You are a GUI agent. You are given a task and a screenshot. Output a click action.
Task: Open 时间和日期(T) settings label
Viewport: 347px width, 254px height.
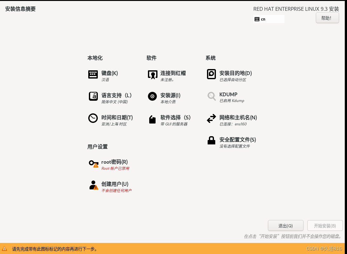[x=117, y=117]
